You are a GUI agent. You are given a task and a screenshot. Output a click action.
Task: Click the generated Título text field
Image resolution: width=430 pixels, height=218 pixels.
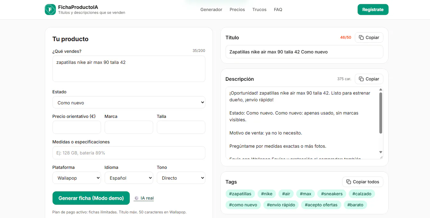[x=304, y=52]
